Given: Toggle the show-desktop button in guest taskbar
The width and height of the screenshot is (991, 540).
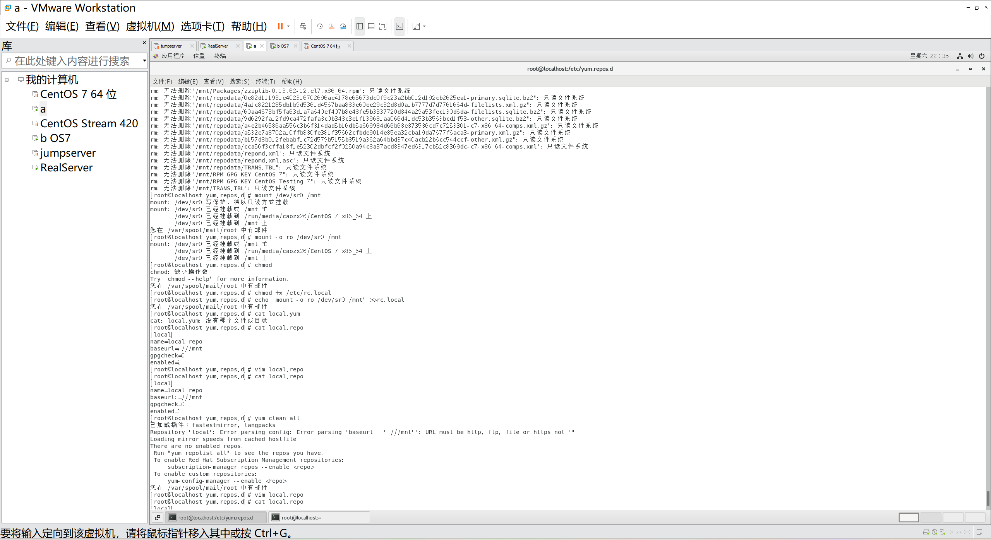Looking at the screenshot, I should tap(158, 518).
